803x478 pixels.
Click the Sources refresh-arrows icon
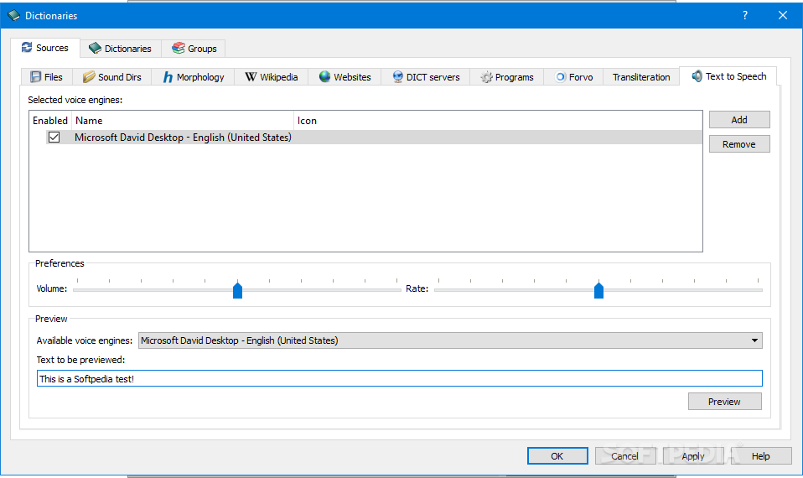27,48
